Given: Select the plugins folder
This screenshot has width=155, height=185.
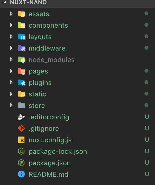Looking at the screenshot, I should [77, 83].
